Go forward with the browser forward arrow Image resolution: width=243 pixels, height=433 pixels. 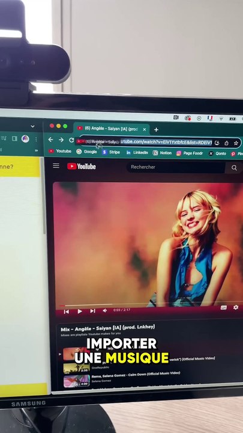[x=61, y=140]
